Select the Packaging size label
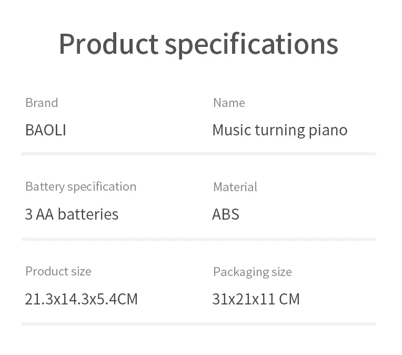 click(x=253, y=272)
